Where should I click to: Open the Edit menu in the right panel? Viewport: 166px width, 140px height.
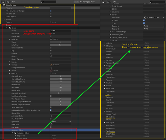[114, 2]
